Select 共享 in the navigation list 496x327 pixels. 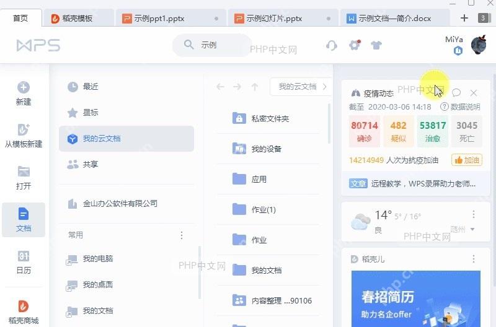click(126, 164)
